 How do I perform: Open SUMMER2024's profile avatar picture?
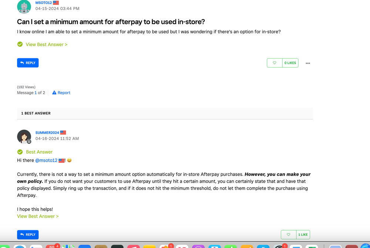pos(24,136)
